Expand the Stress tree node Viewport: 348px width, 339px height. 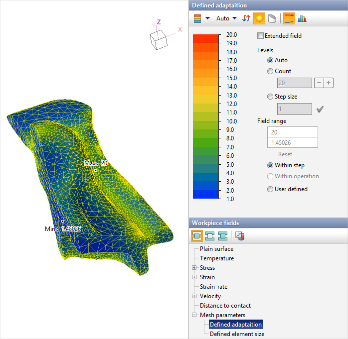[x=194, y=268]
